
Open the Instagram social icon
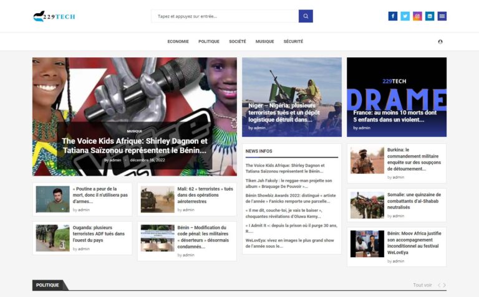417,16
